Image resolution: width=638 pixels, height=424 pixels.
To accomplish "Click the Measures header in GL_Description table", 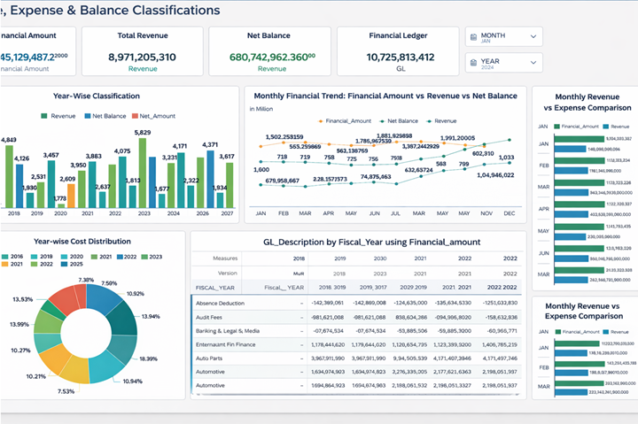I will click(226, 258).
